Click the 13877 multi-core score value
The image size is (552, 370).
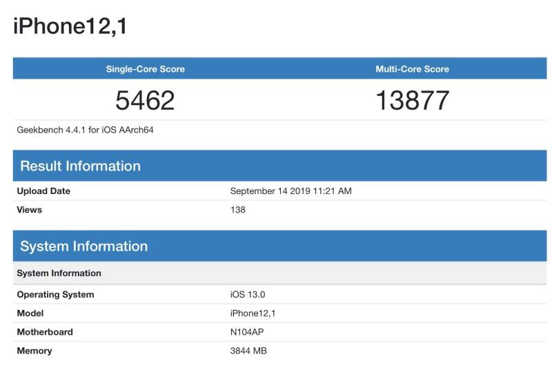(412, 100)
